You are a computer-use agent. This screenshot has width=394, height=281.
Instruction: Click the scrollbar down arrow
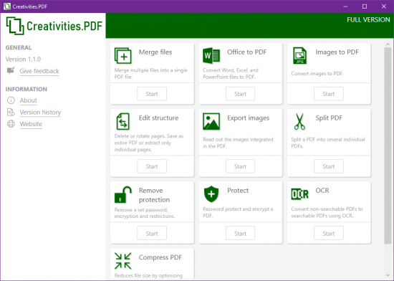[x=388, y=275]
